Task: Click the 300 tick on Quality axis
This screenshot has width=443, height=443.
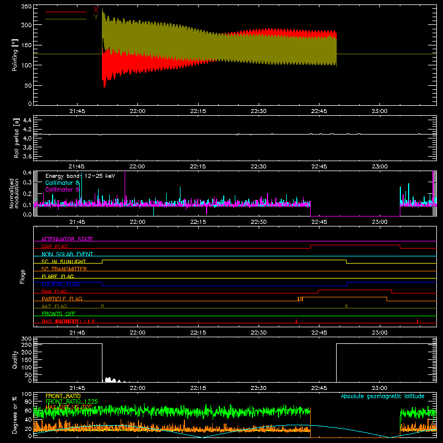Action: click(27, 338)
